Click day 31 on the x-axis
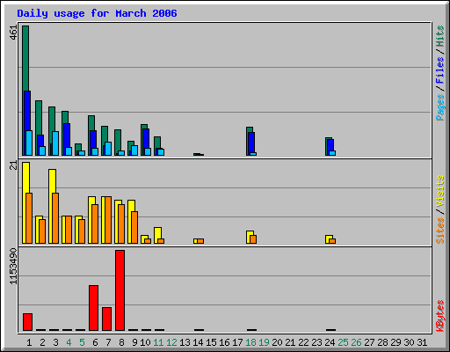The height and width of the screenshot is (352, 450). coord(422,342)
